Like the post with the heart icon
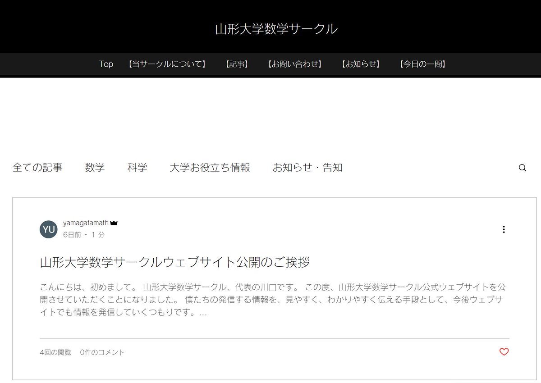 [x=504, y=352]
